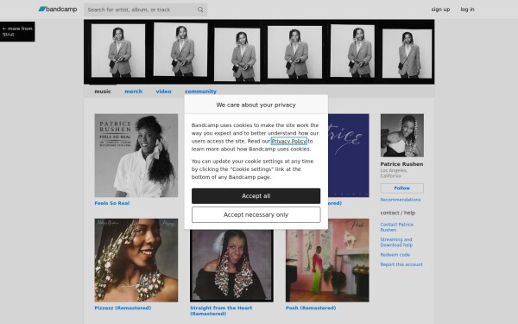518x324 pixels.
Task: Select the music tab
Action: [x=103, y=92]
